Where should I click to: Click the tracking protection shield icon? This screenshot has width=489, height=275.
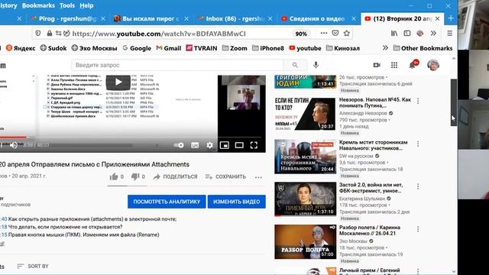[x=38, y=34]
